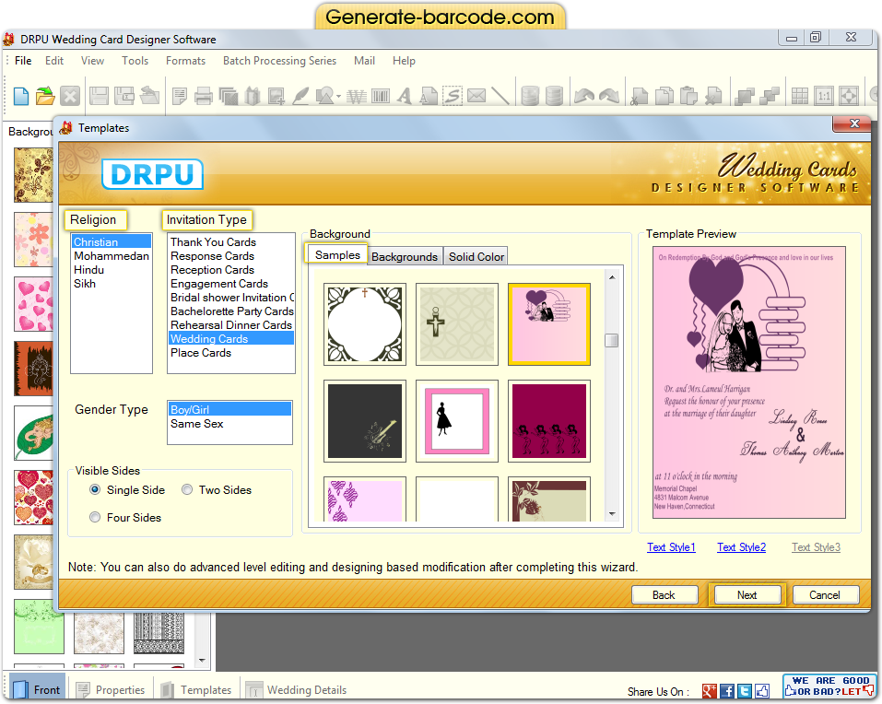Select the Two Sides radio button
This screenshot has height=704, width=882.
pyautogui.click(x=187, y=490)
